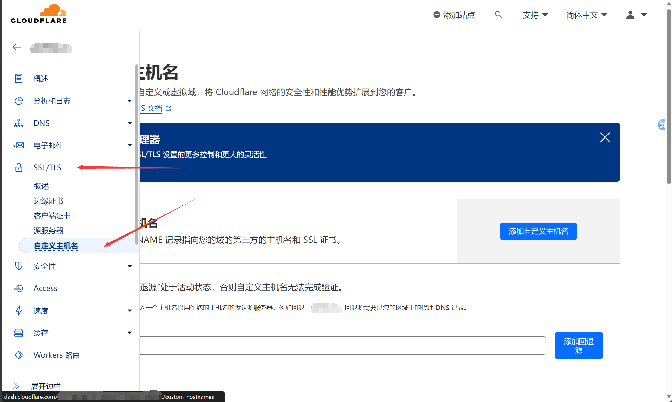672x402 pixels.
Task: Expand the 分析和日志 section arrow
Action: (130, 101)
